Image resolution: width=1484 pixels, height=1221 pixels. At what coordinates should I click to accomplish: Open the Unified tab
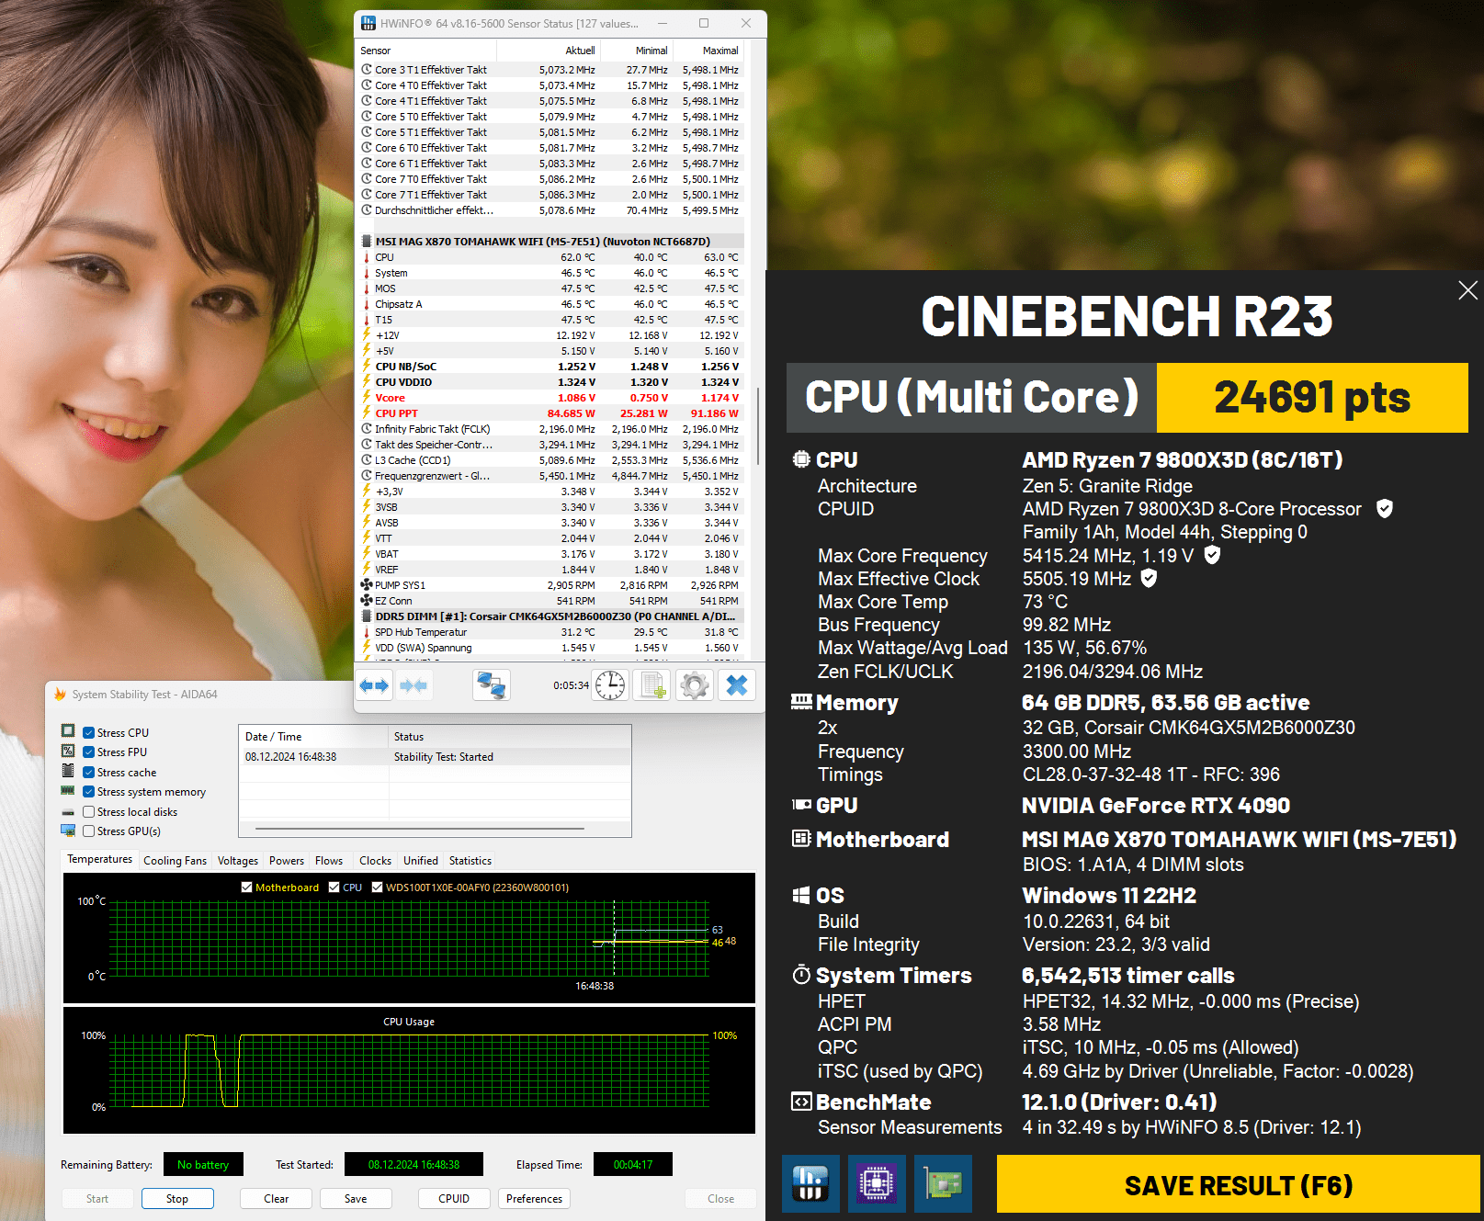(421, 861)
